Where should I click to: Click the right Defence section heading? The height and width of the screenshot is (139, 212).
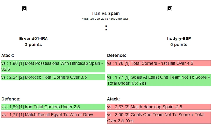click(116, 55)
